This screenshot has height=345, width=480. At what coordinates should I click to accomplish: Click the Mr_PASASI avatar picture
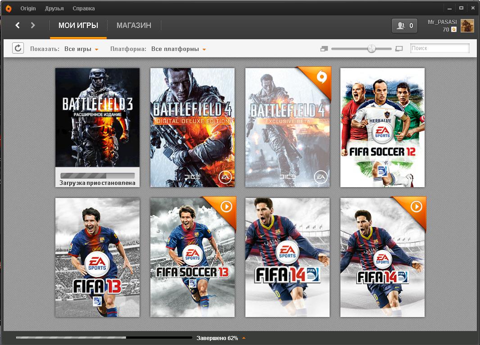tap(467, 26)
